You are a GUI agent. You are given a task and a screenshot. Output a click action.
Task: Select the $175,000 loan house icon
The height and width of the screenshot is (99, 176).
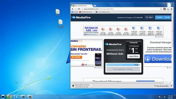(x=142, y=28)
